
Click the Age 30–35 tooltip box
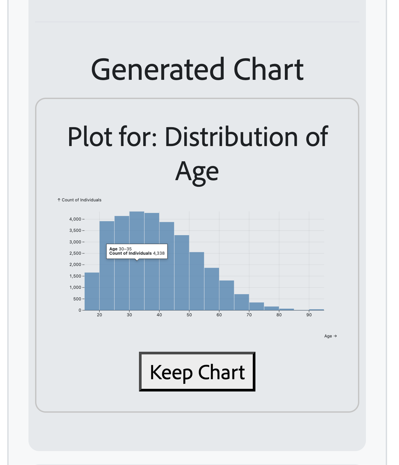pyautogui.click(x=137, y=251)
